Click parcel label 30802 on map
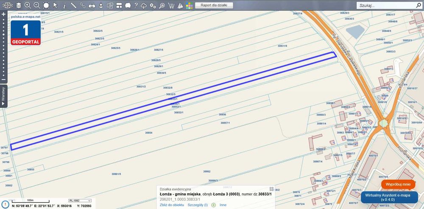Image resolution: width=424 pixels, height=209 pixels. [9, 186]
